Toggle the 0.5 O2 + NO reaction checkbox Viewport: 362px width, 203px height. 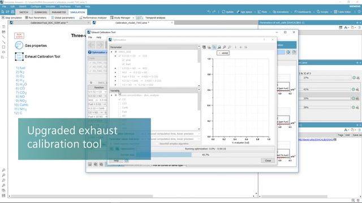[x=119, y=68]
